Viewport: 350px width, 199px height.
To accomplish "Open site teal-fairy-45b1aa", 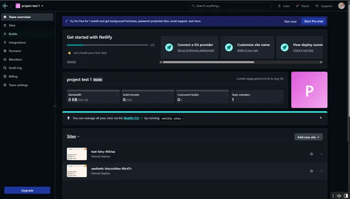I will [103, 152].
